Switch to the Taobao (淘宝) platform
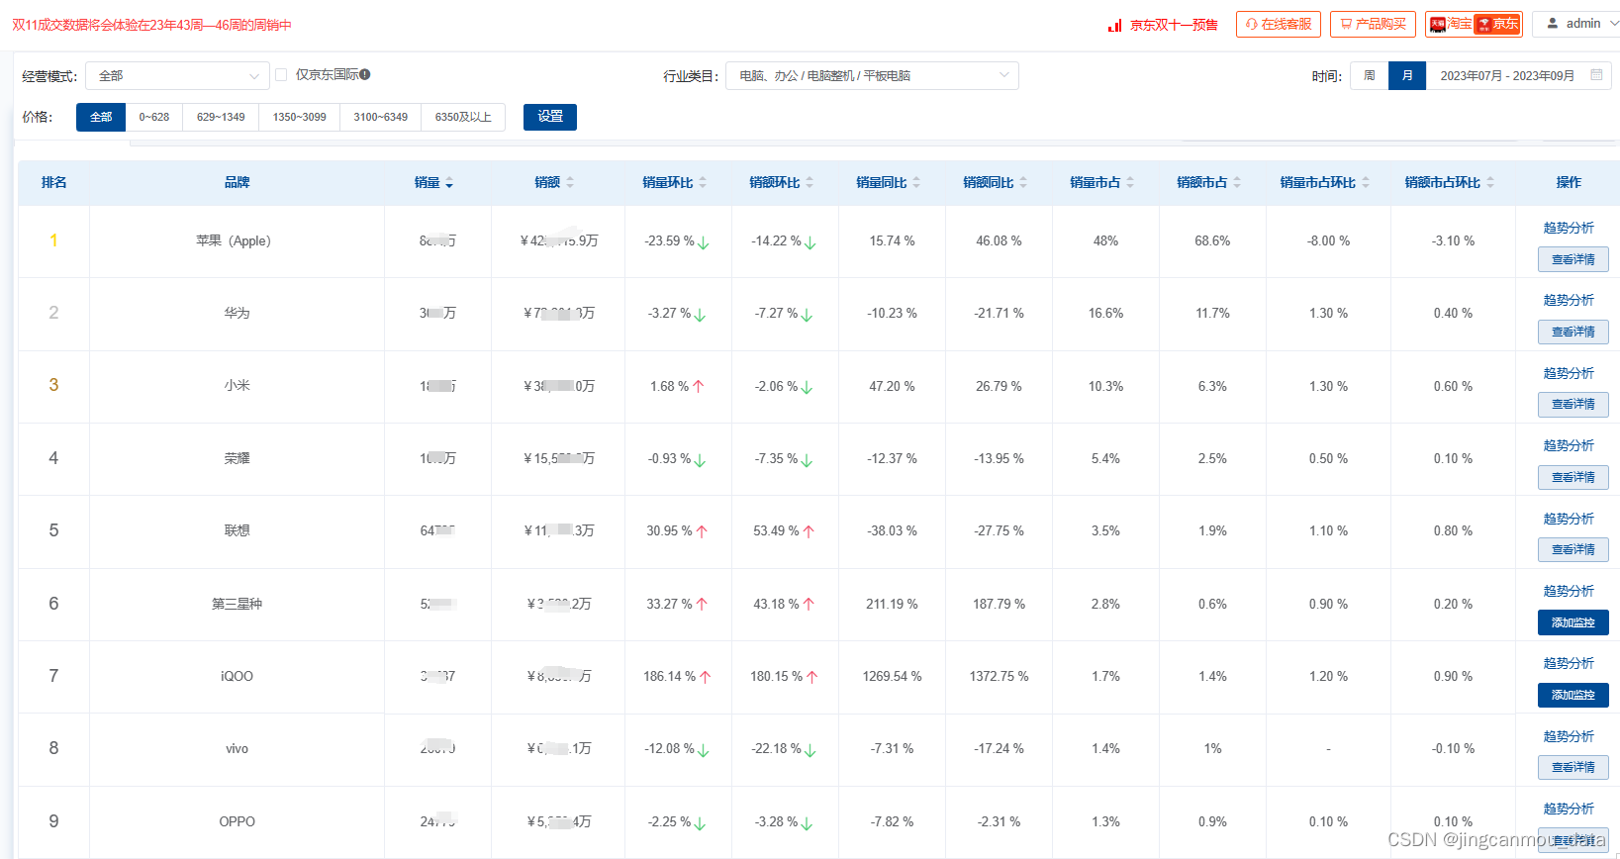 [x=1450, y=24]
